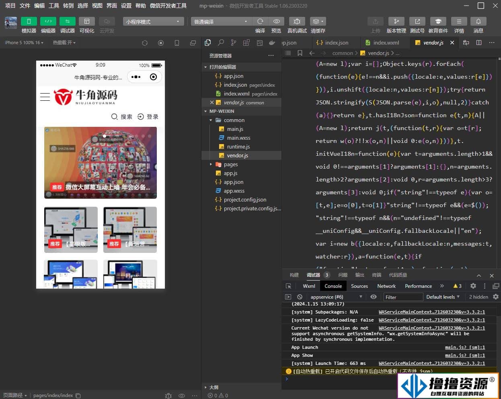Switch to the Wxml devtools tab

click(309, 286)
